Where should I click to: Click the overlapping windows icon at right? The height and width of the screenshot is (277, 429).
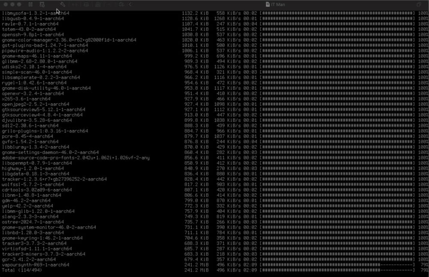click(419, 4)
